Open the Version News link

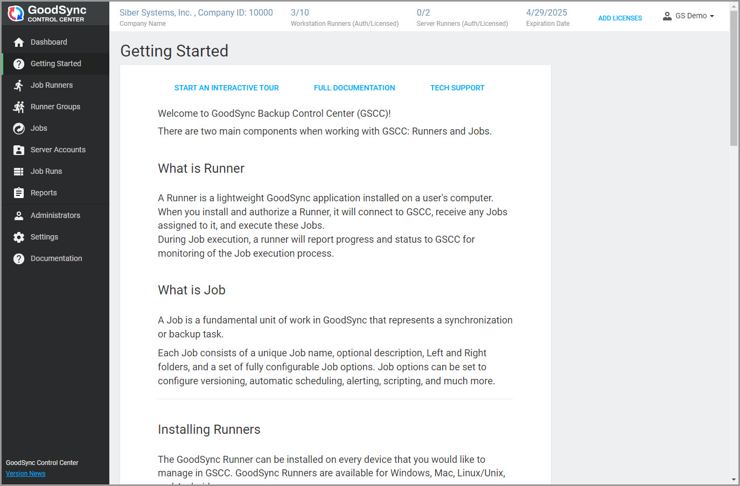pyautogui.click(x=26, y=474)
